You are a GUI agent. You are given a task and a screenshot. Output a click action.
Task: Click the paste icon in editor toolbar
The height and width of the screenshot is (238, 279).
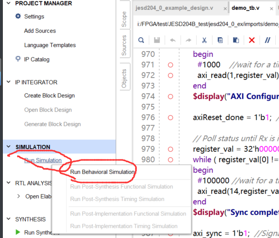236,40
